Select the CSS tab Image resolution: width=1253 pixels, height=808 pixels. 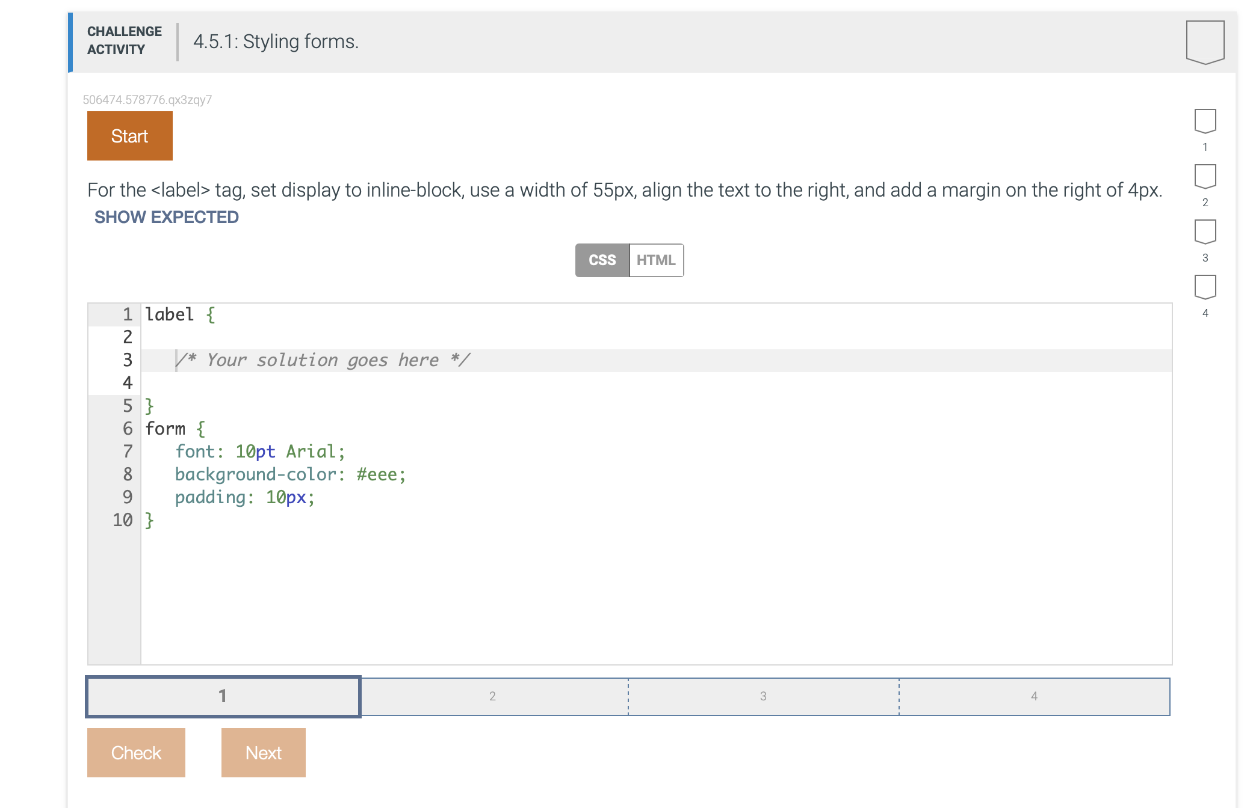pos(602,260)
